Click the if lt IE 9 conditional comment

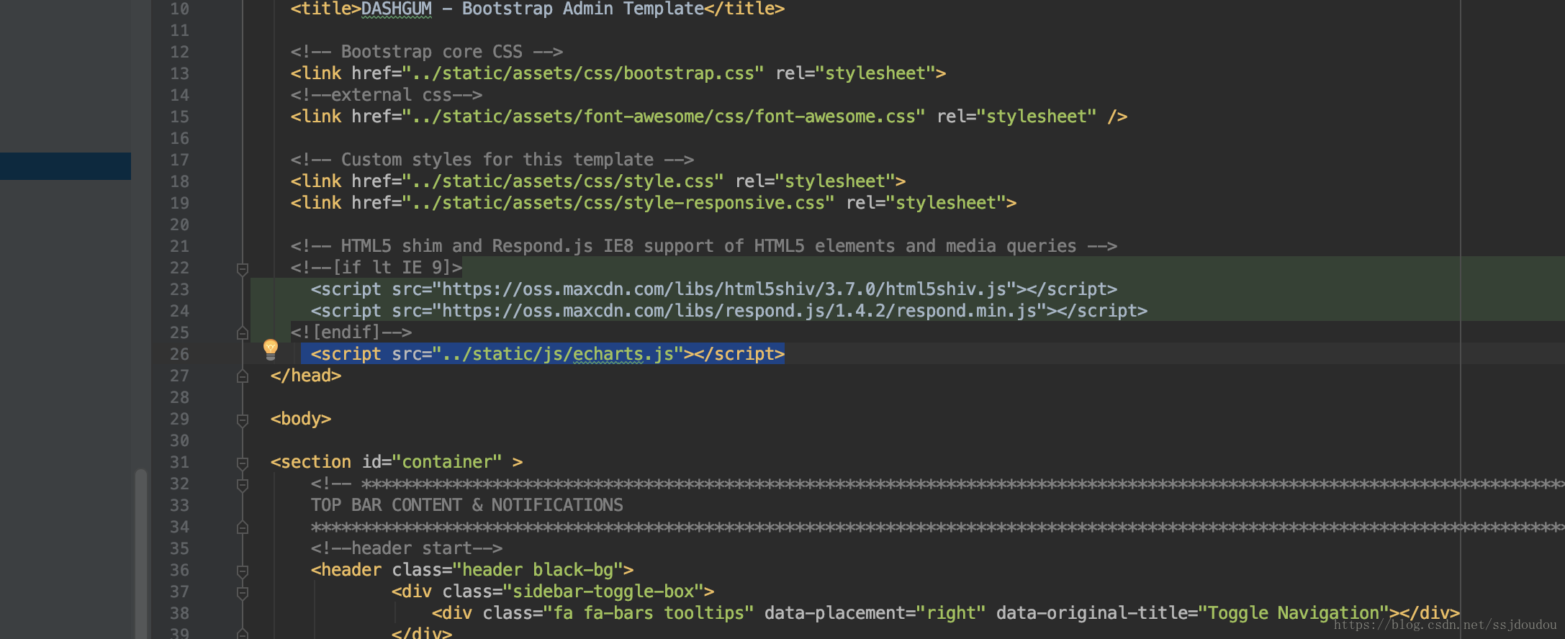tap(376, 268)
